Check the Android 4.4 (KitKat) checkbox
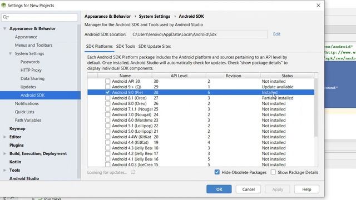356x200 pixels. click(x=107, y=142)
